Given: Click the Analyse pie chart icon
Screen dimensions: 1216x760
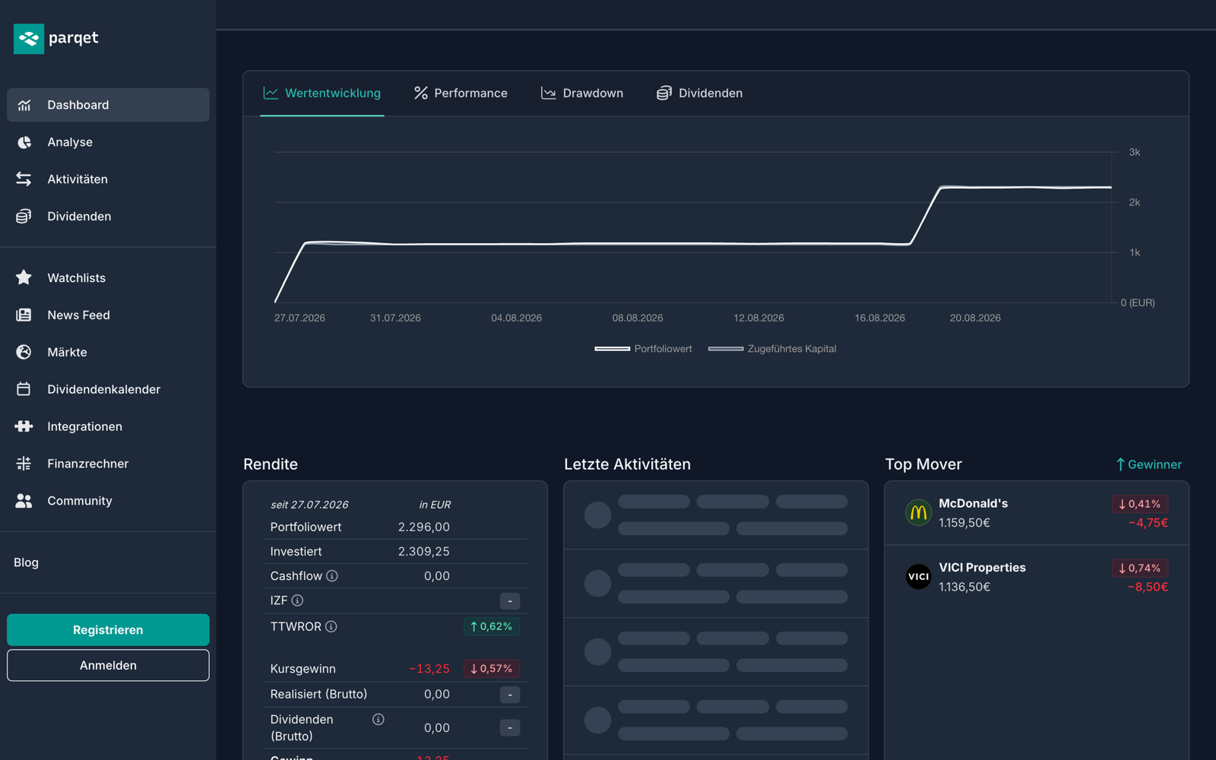Looking at the screenshot, I should click(x=24, y=142).
